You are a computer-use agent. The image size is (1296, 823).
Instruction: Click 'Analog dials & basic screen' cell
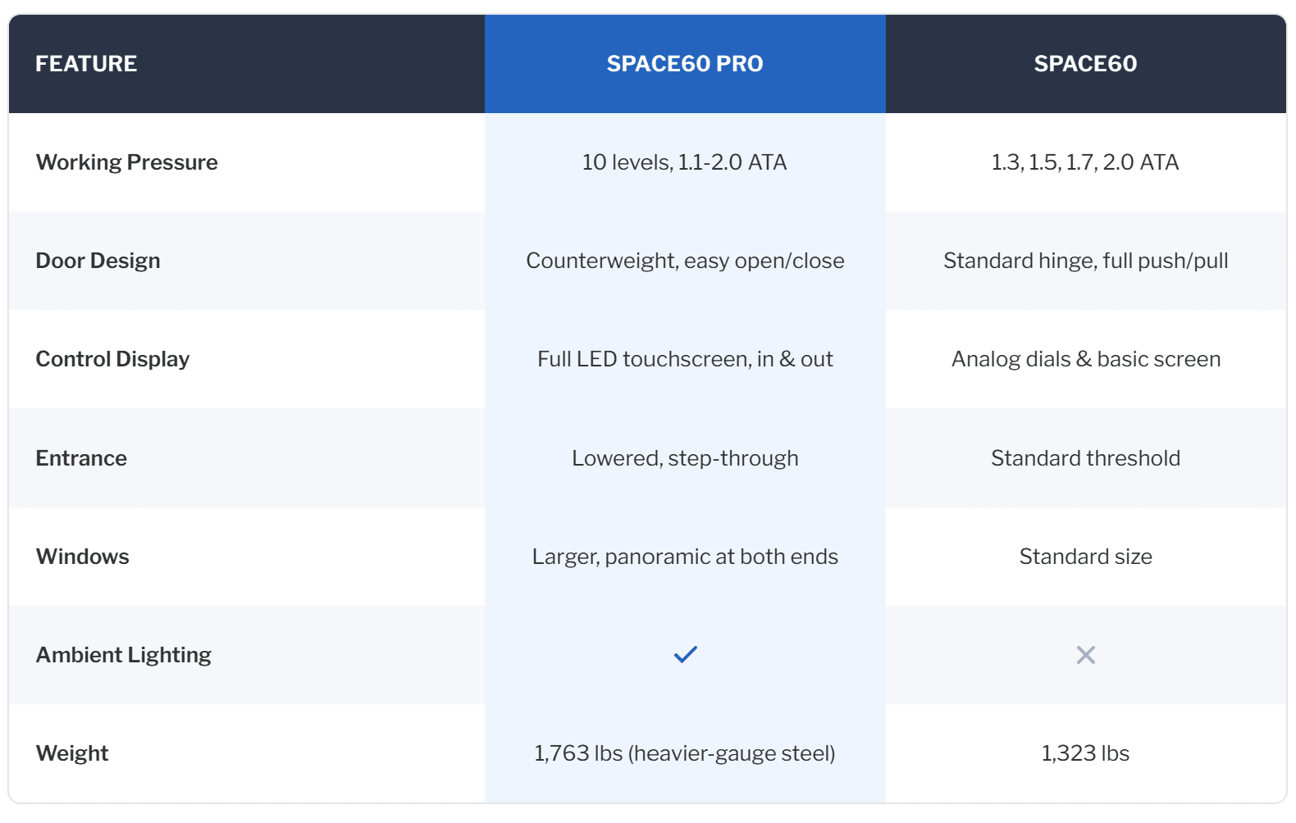(x=1085, y=359)
